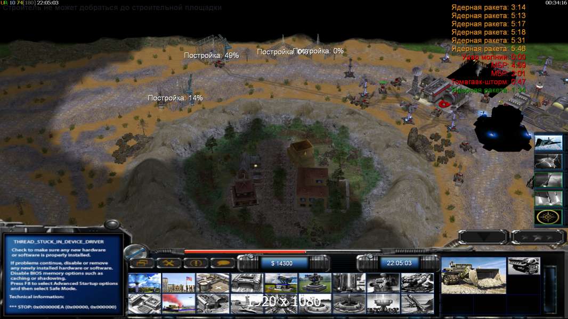
Task: Click the Ядерная ракета: 5:31 timer
Action: tap(488, 40)
